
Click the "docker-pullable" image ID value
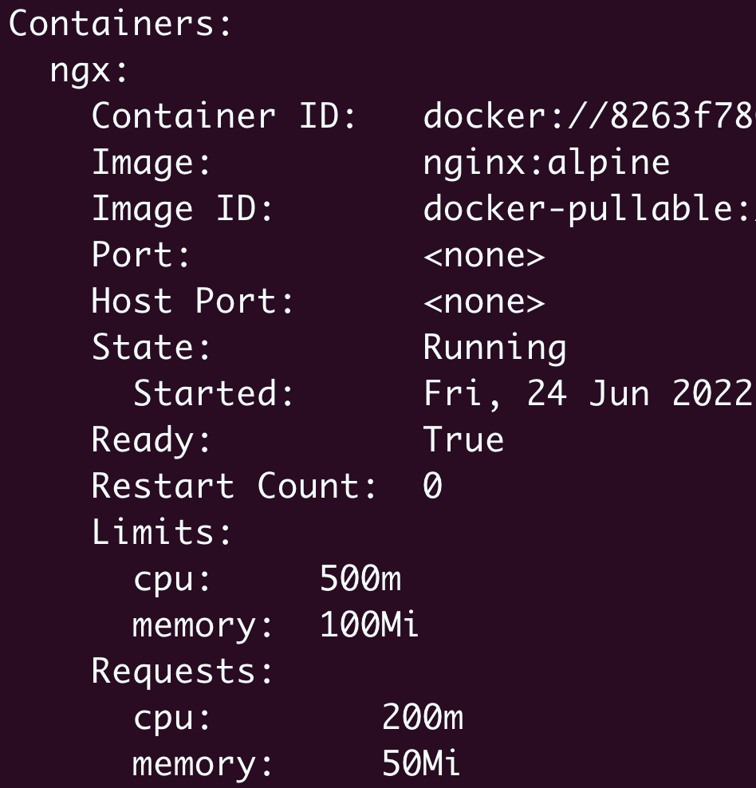[x=589, y=209]
